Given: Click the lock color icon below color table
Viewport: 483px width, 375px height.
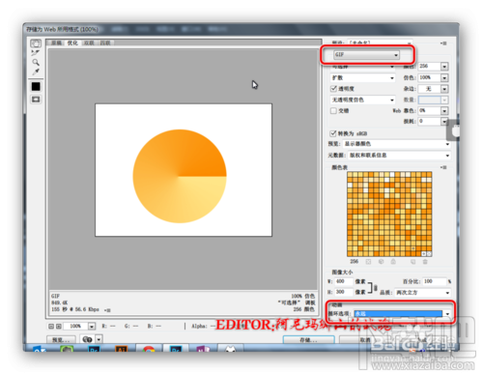Looking at the screenshot, I should click(x=393, y=262).
